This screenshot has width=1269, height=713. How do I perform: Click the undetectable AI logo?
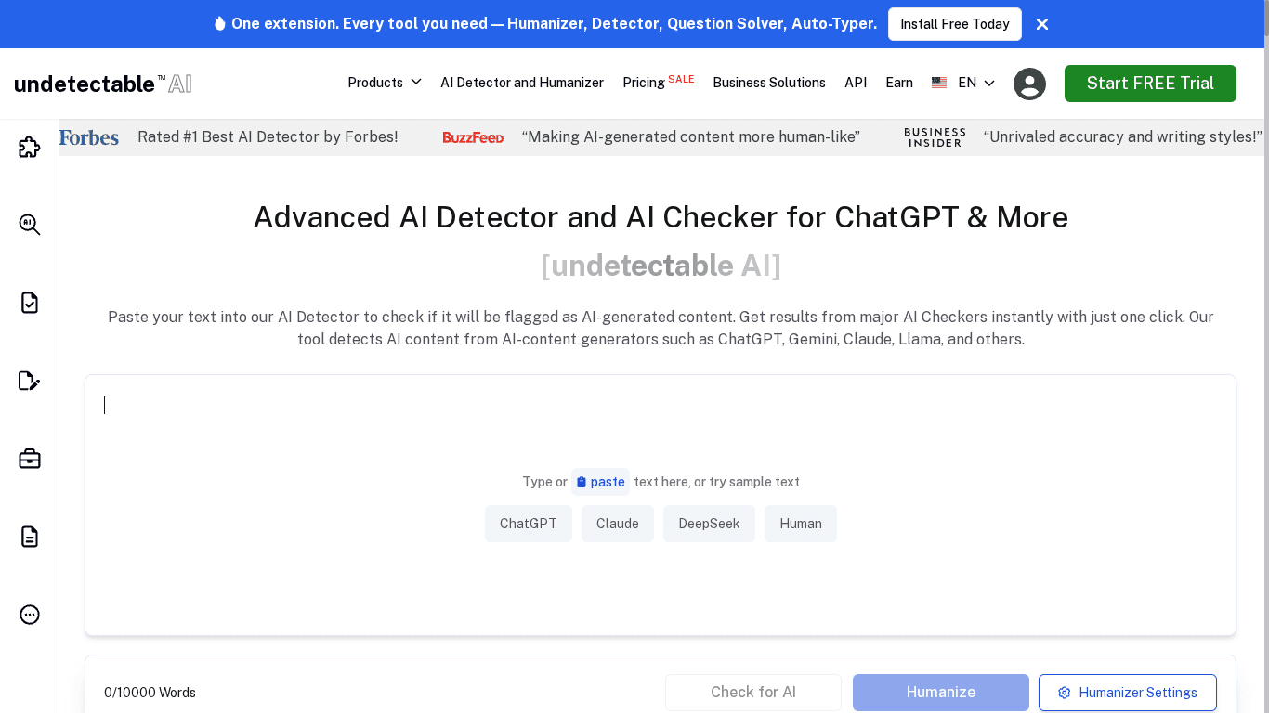(103, 84)
